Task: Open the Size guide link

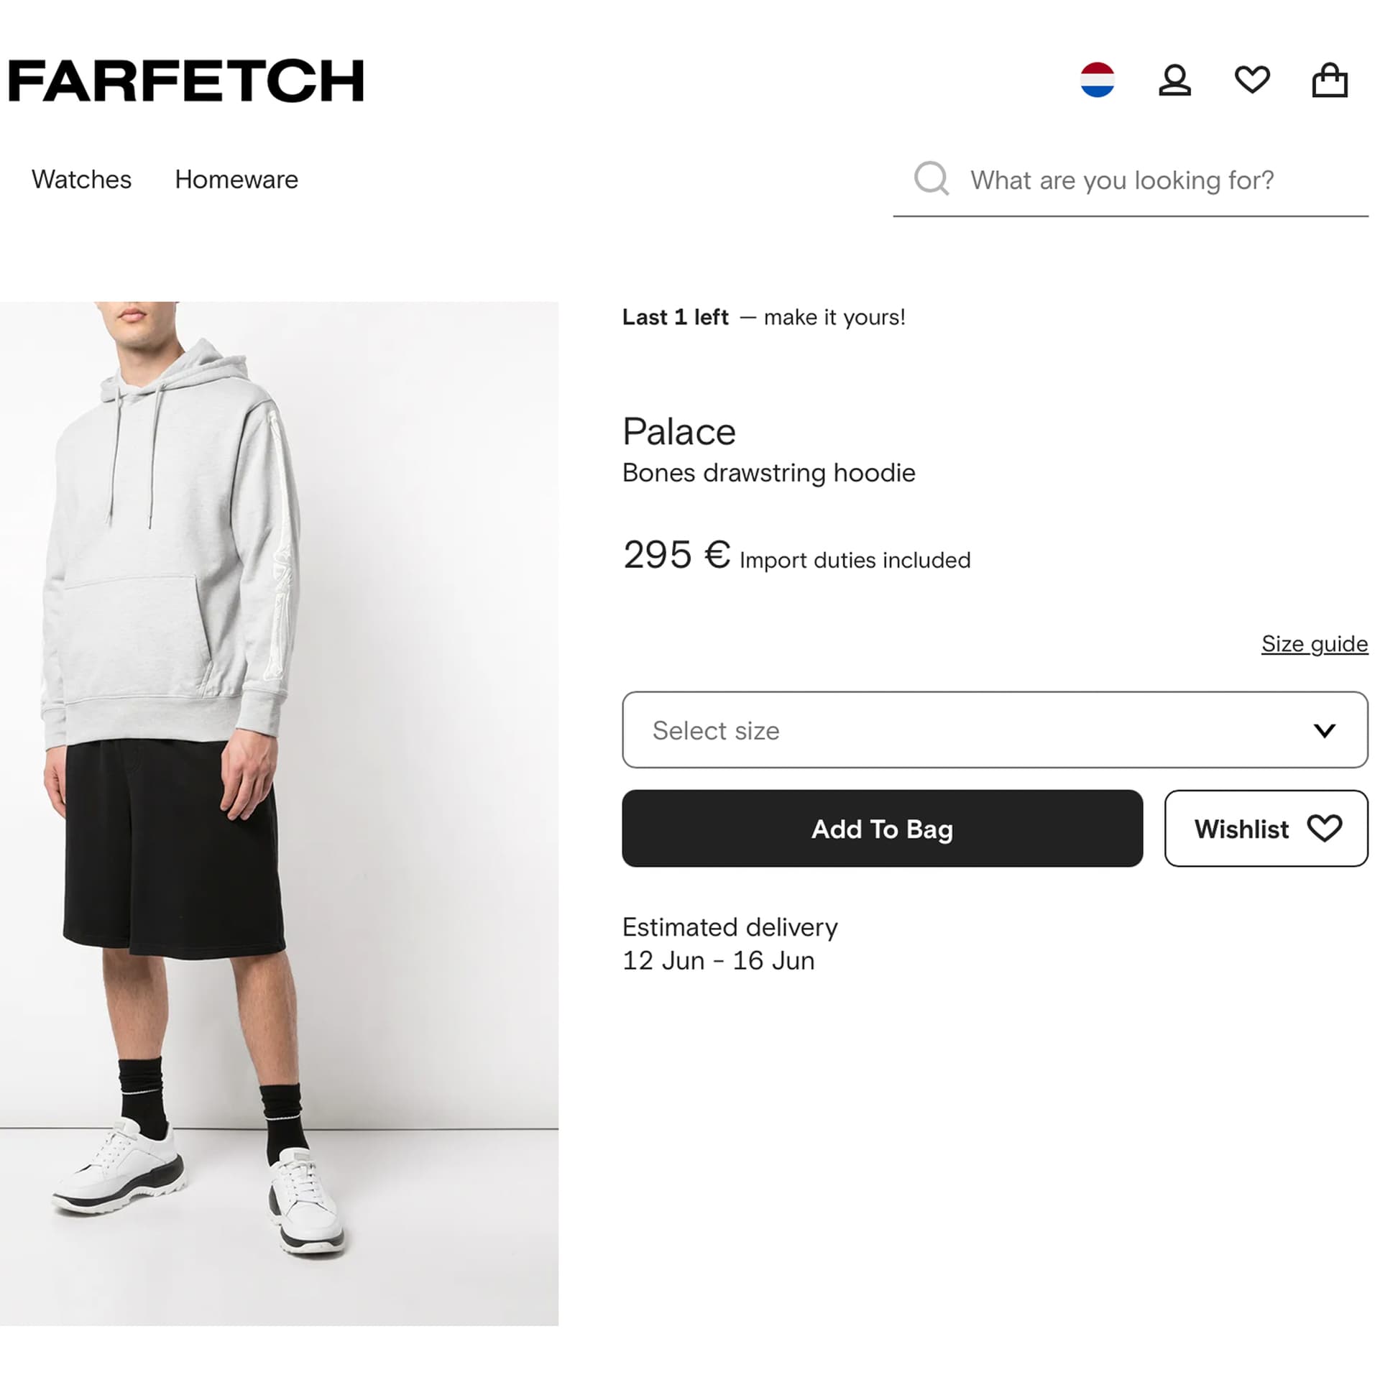Action: click(x=1315, y=643)
